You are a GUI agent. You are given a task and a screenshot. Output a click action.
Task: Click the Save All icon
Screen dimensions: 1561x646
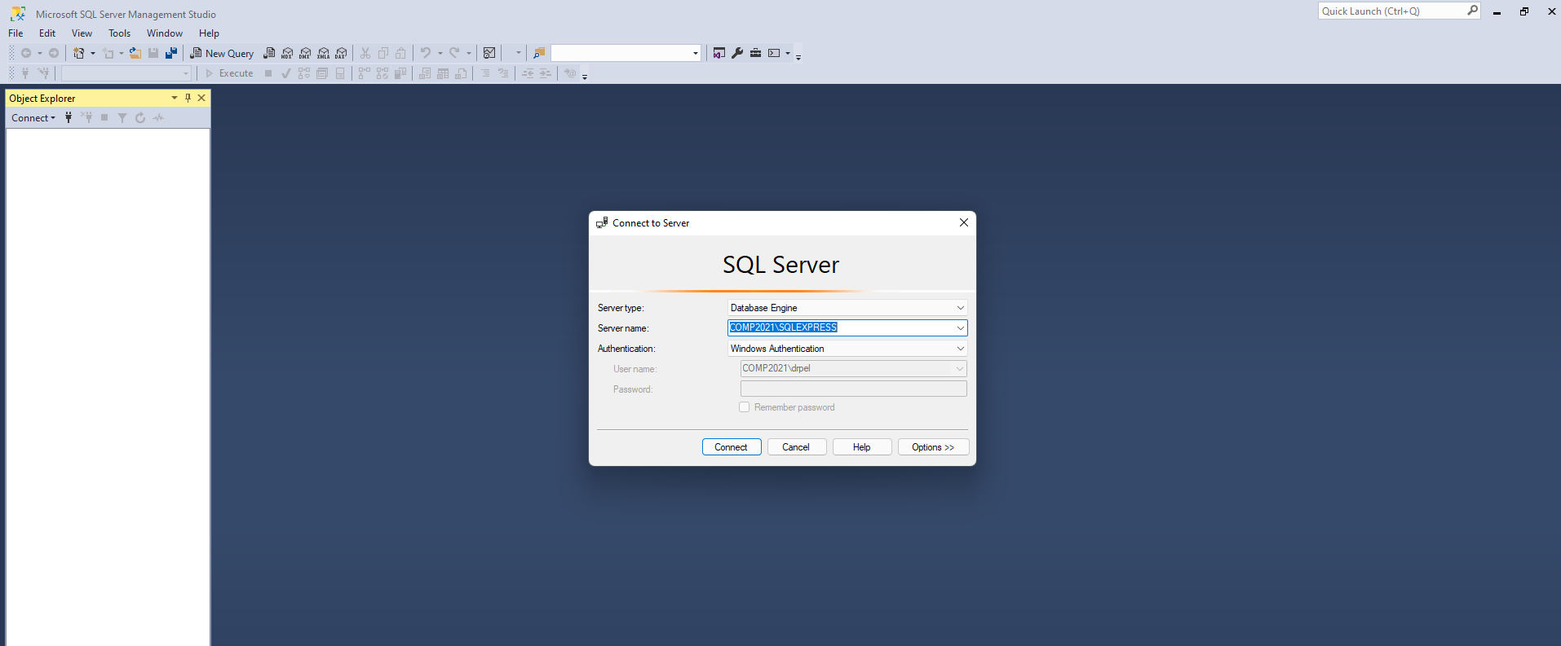click(x=171, y=53)
